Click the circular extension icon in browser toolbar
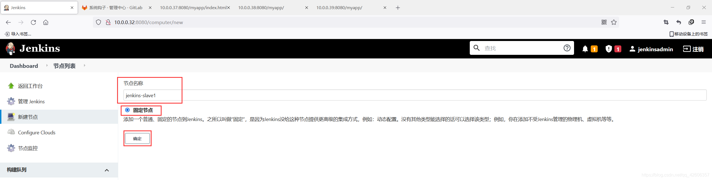 click(691, 22)
